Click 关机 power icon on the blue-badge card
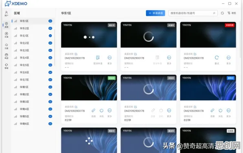 (221, 111)
